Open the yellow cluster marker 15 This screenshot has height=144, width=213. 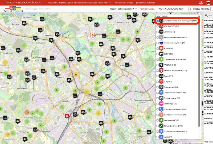[8, 135]
